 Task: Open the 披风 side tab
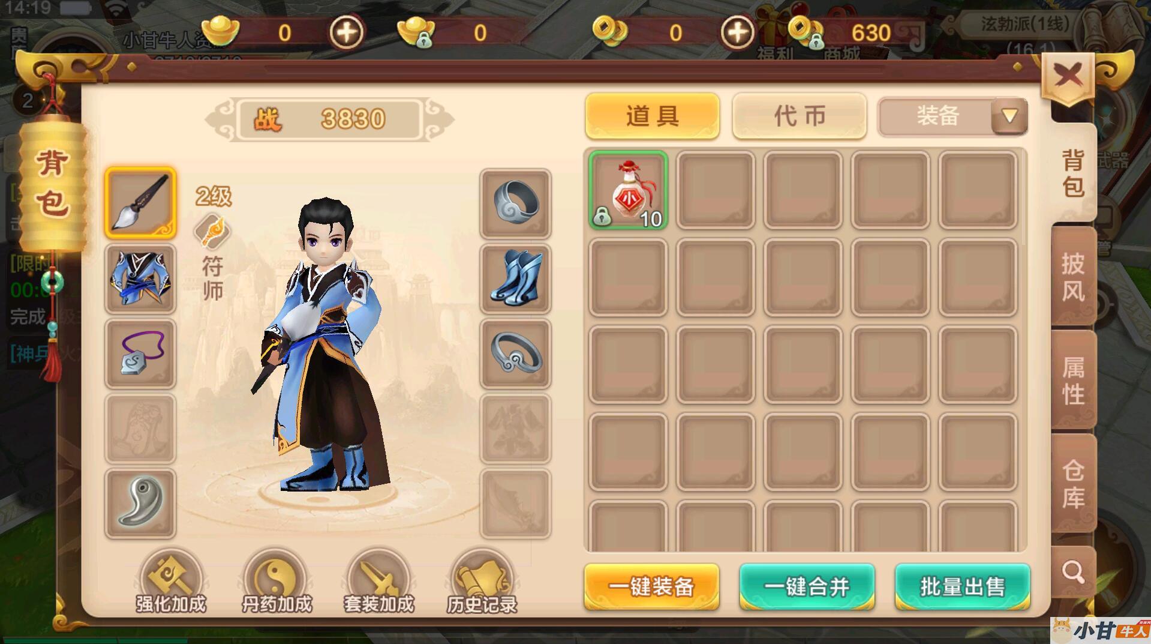(x=1073, y=277)
